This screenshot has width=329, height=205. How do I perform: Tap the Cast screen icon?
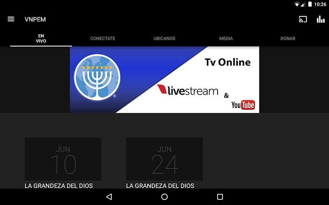point(303,19)
